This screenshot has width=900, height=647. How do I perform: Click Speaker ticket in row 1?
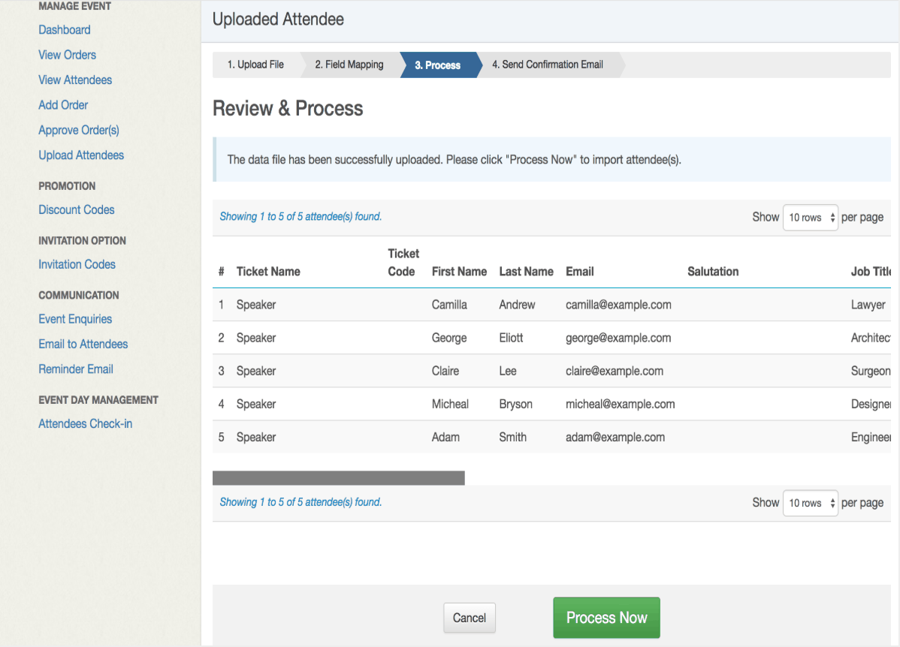(256, 305)
